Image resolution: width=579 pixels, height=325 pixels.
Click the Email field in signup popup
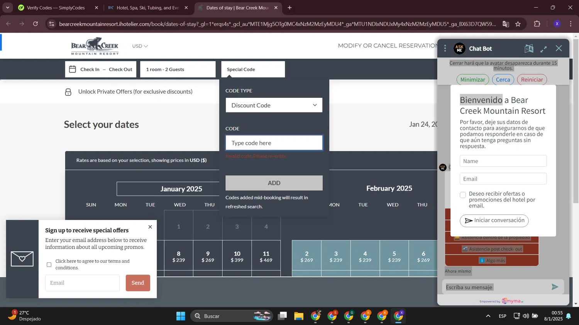tap(83, 283)
